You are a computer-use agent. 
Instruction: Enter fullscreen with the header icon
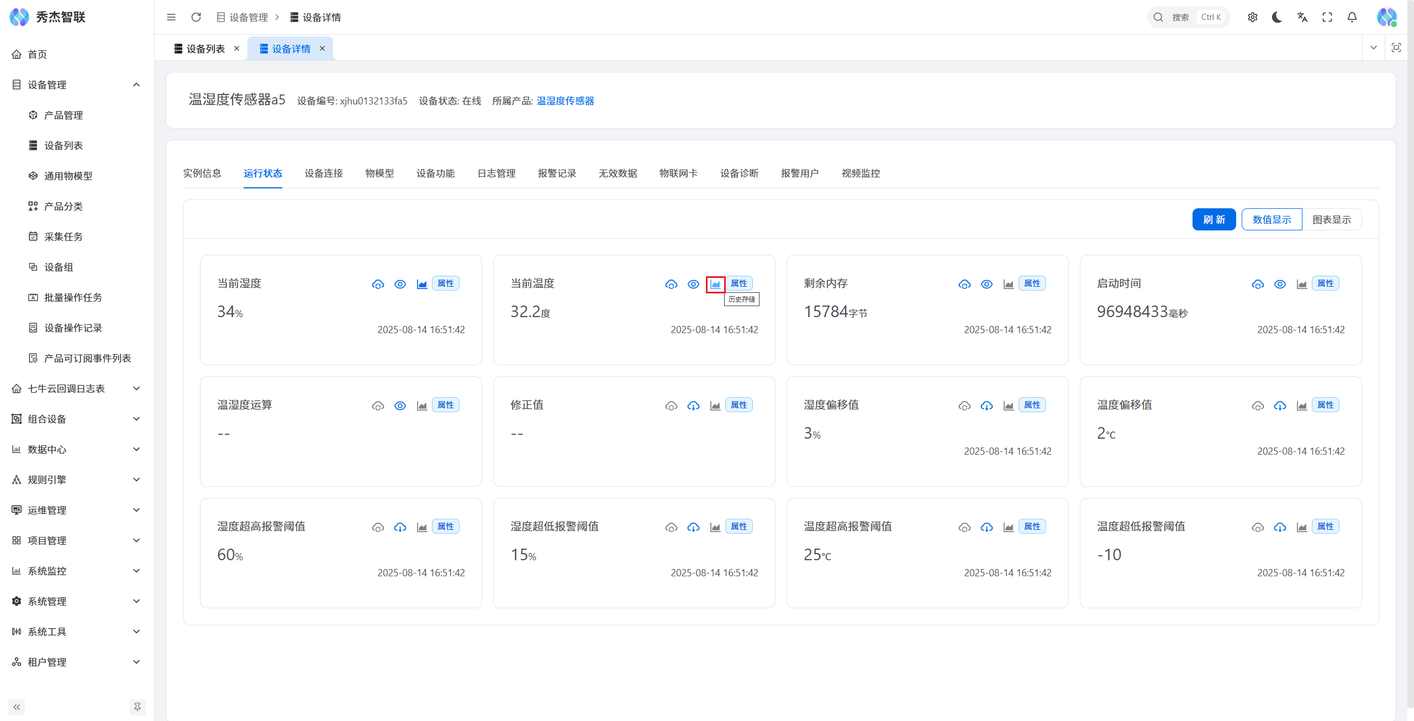[1327, 17]
